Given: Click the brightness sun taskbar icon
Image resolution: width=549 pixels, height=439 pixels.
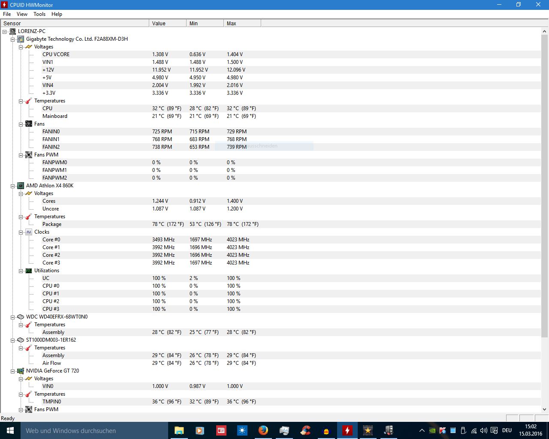Looking at the screenshot, I should [242, 430].
